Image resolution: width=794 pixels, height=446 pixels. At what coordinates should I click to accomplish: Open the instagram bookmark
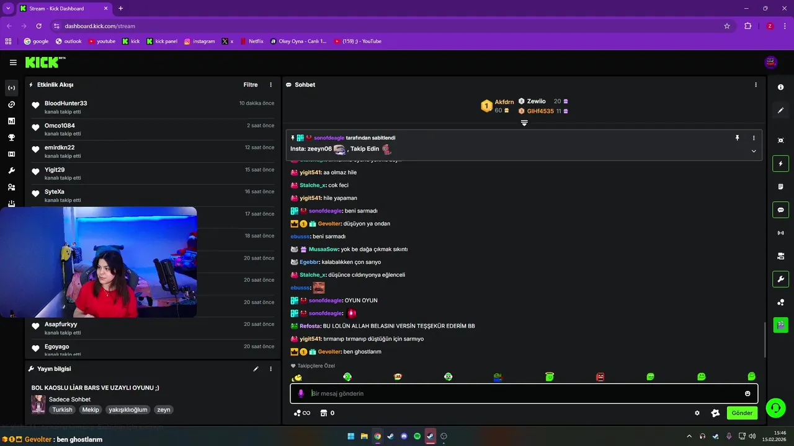(199, 42)
